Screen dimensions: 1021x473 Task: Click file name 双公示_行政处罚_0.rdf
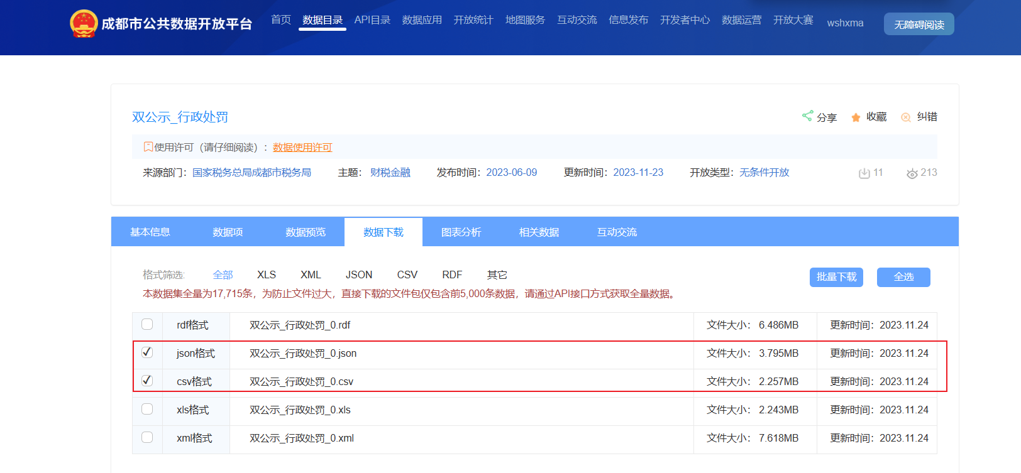click(x=300, y=325)
